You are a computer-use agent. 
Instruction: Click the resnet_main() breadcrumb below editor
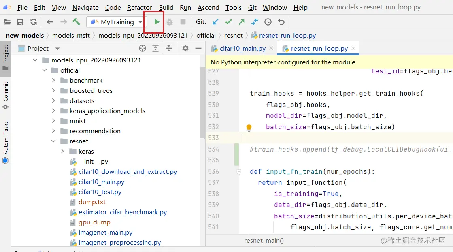pos(264,240)
